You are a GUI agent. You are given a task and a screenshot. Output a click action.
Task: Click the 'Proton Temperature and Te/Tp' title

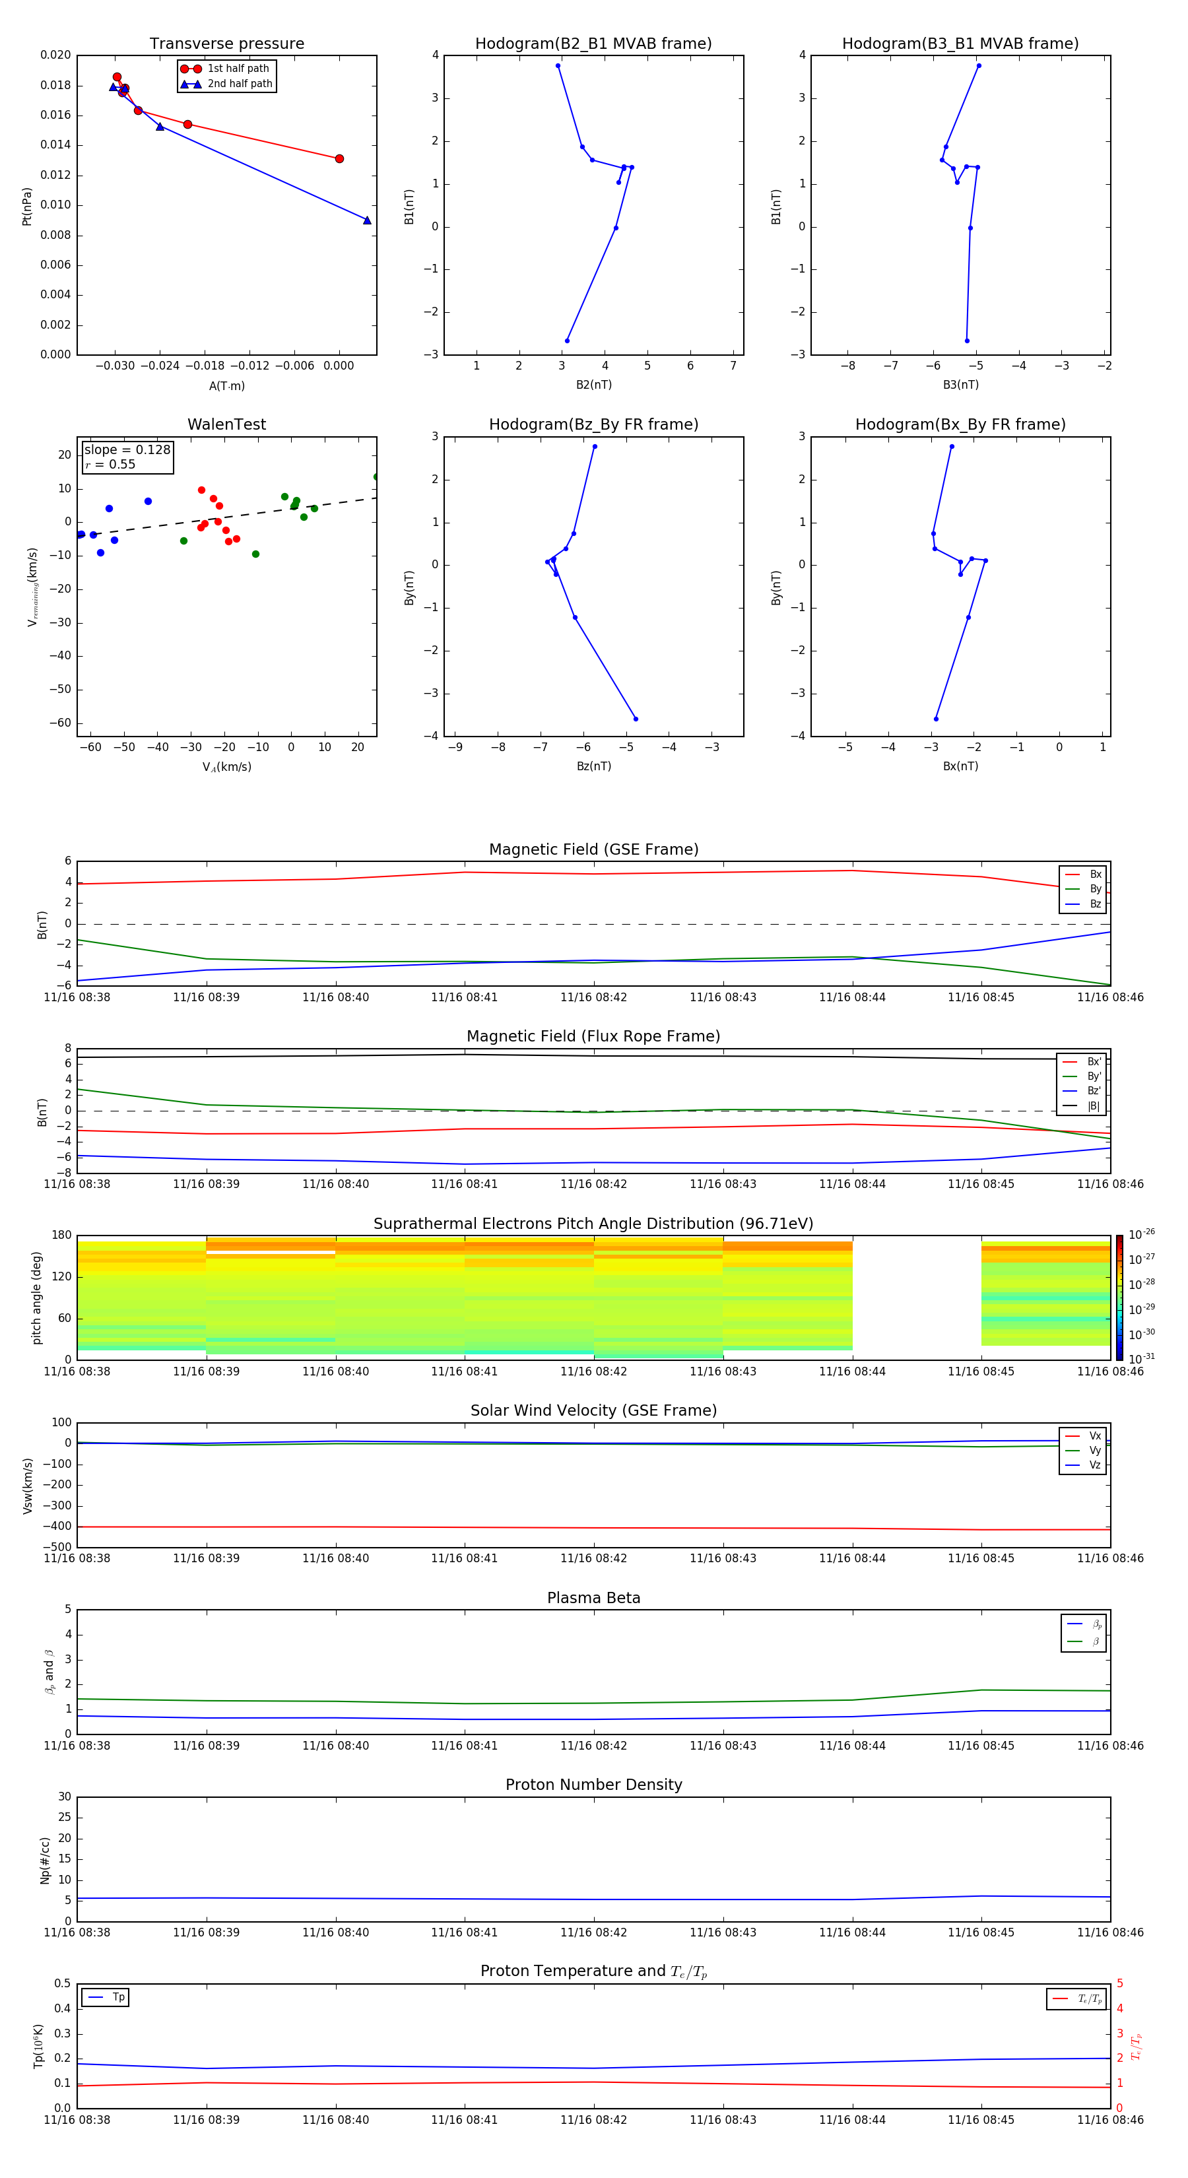click(x=593, y=1971)
